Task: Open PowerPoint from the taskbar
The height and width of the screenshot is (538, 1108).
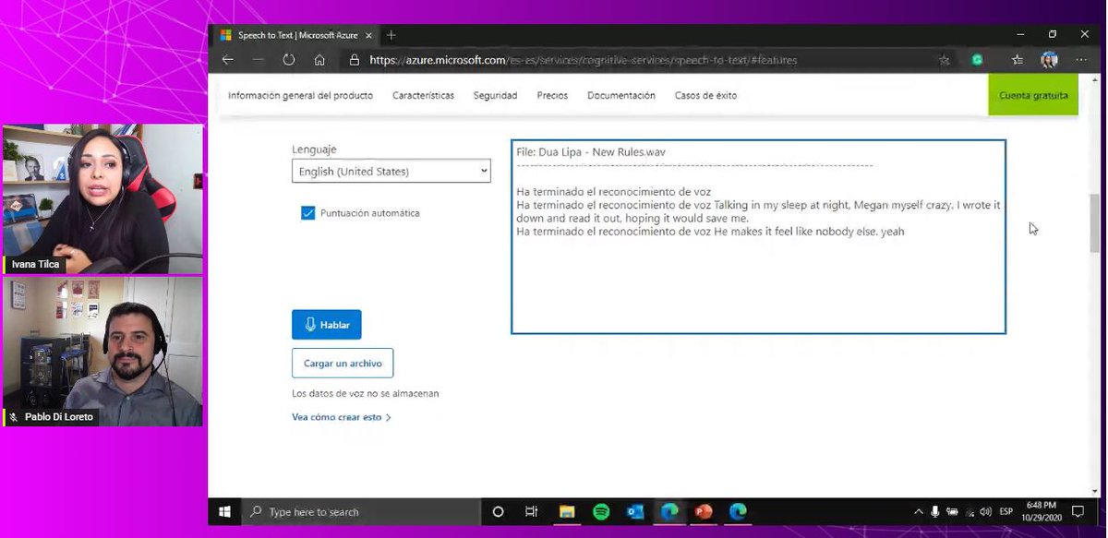Action: pos(704,511)
